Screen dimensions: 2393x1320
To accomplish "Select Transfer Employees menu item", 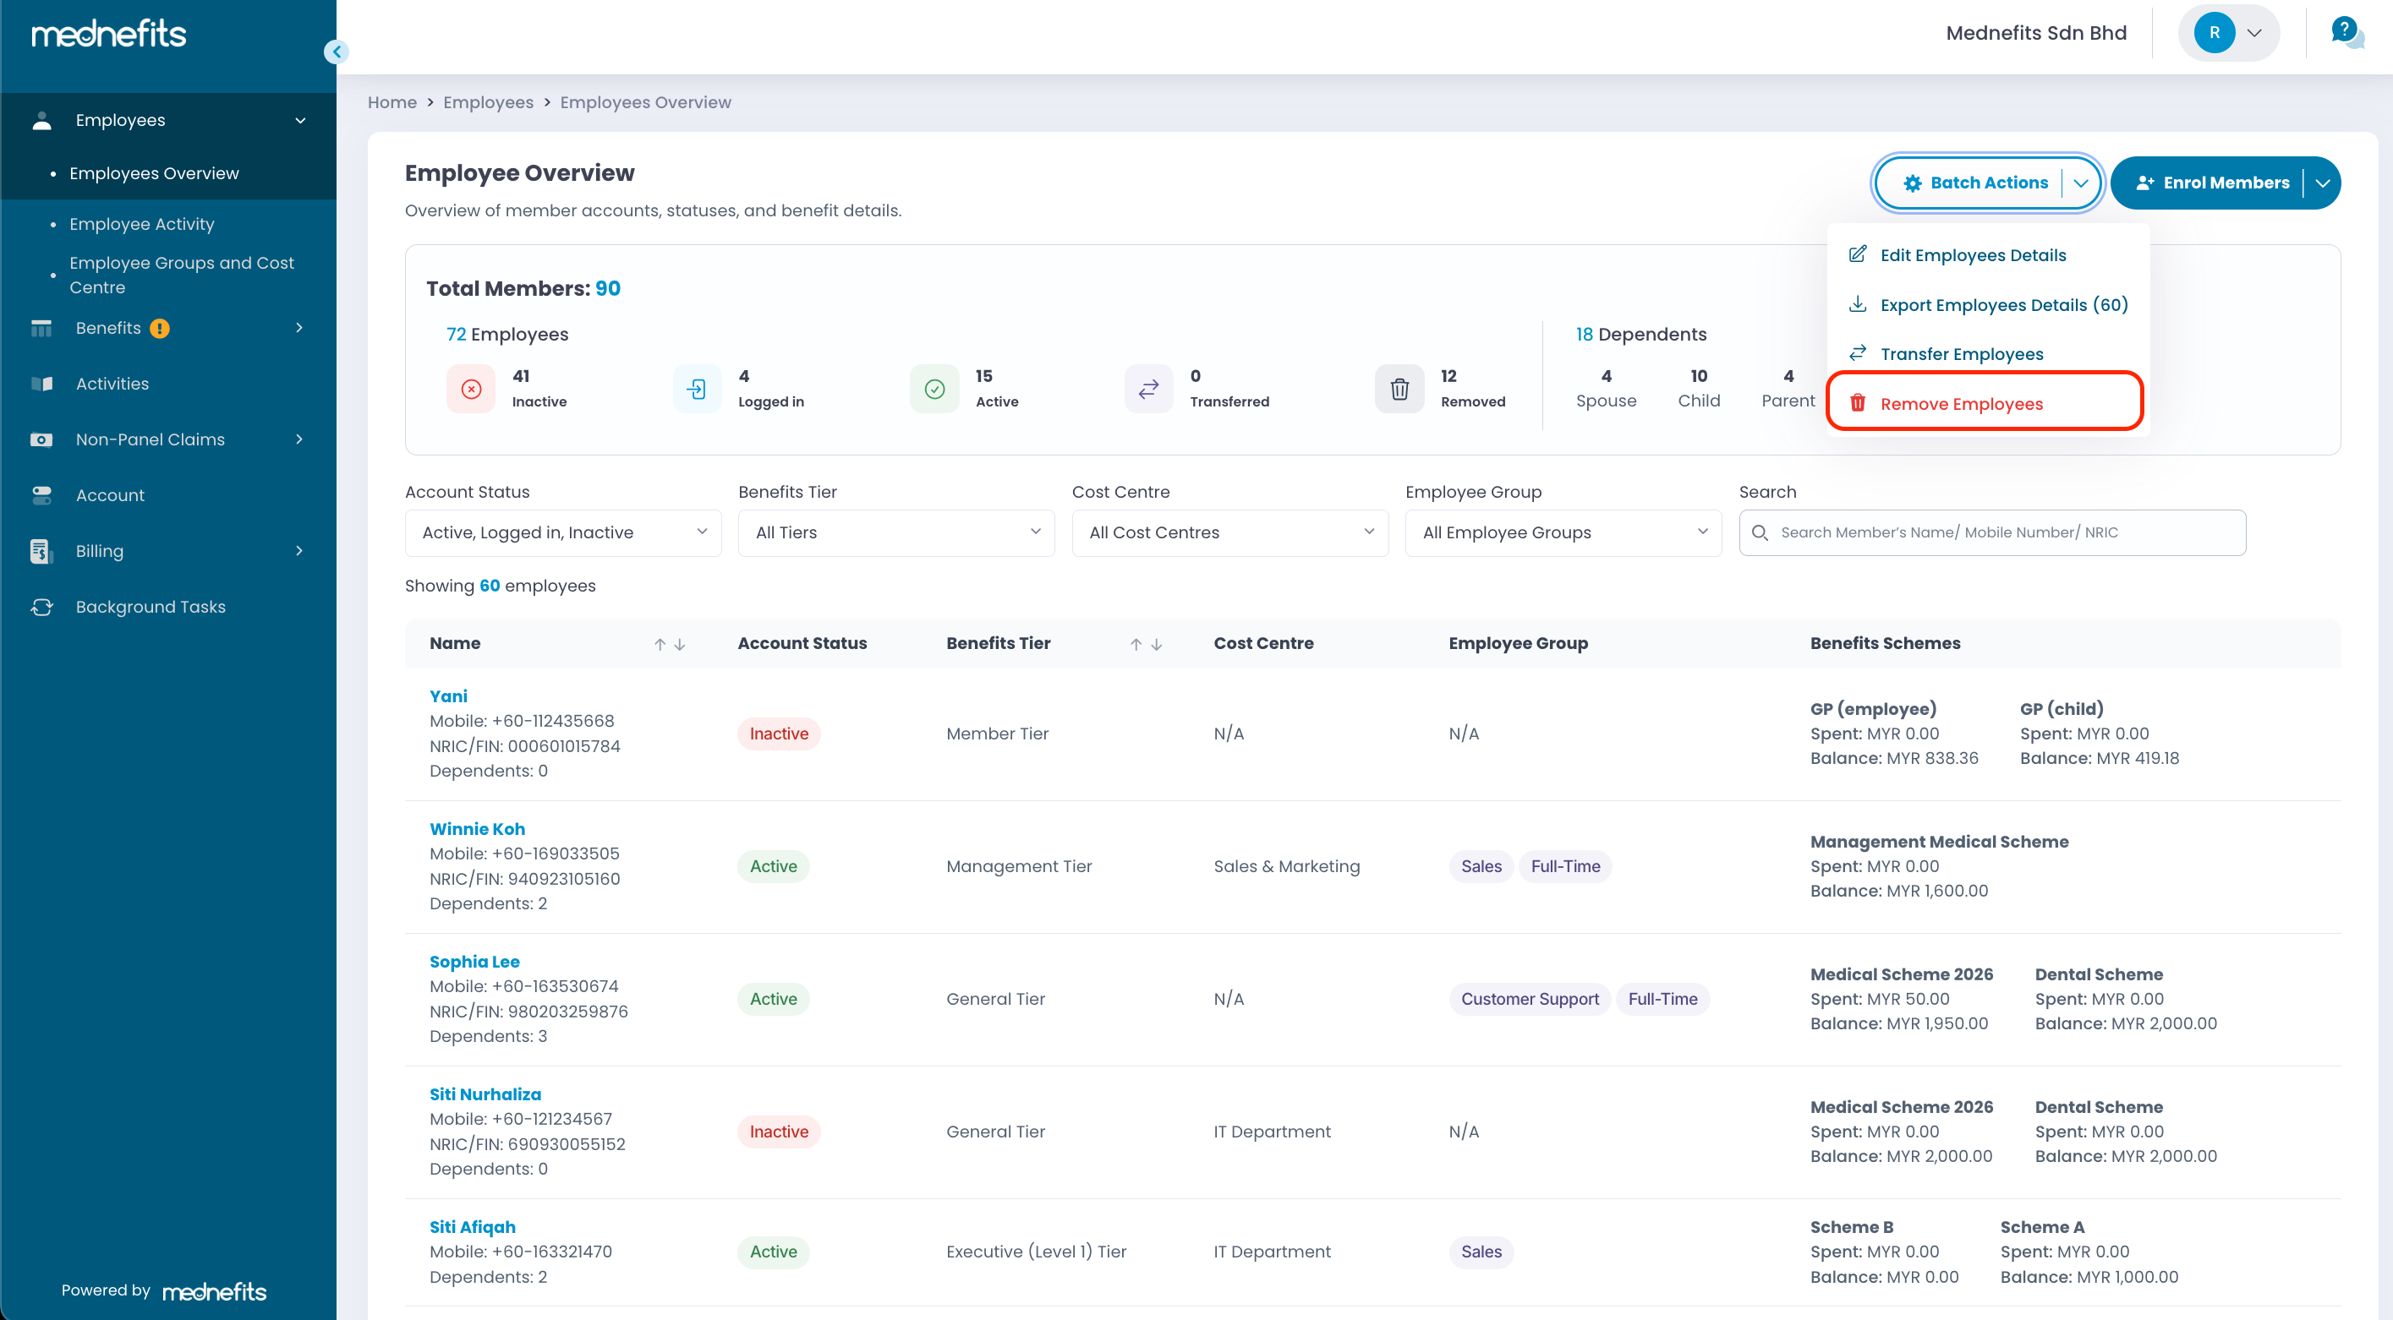I will 1961,354.
